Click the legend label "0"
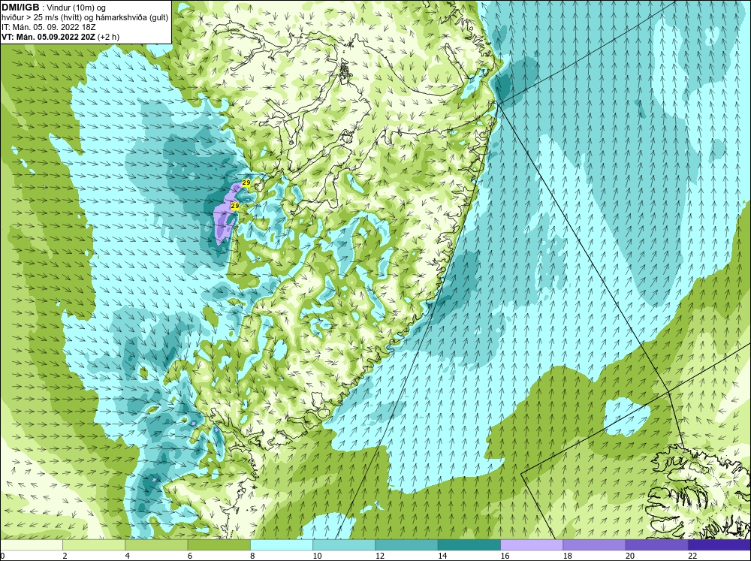 (2, 556)
